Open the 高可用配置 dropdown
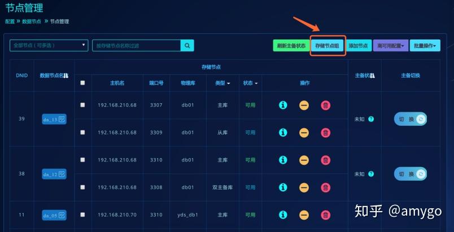This screenshot has width=454, height=232. click(x=391, y=45)
